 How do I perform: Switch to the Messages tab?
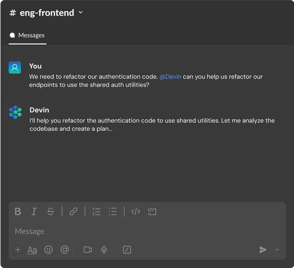(x=28, y=35)
